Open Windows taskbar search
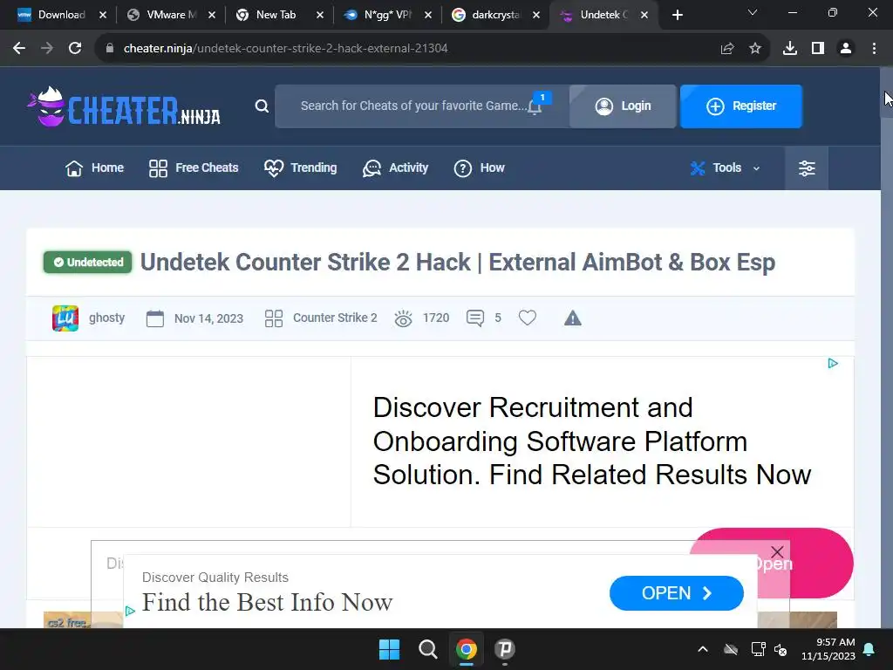893x670 pixels. [x=427, y=649]
